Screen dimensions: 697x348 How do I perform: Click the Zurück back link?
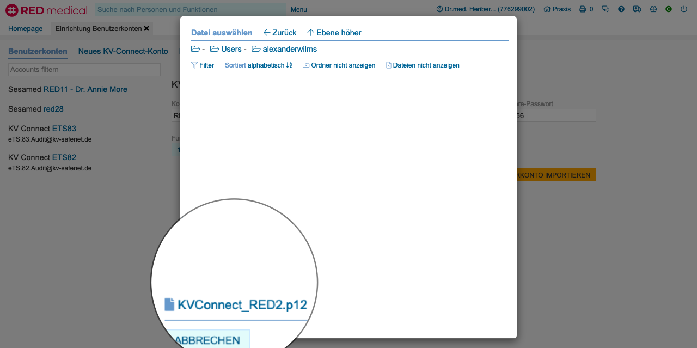pyautogui.click(x=280, y=33)
